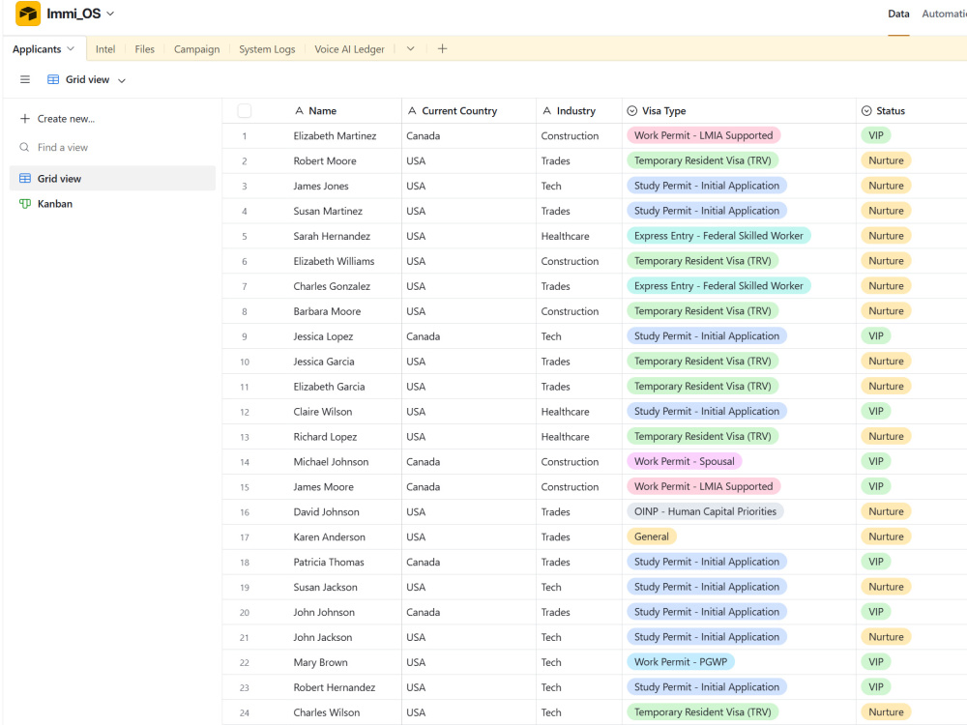Open the System Logs table tab
Screen dimensions: 967x725
click(267, 49)
